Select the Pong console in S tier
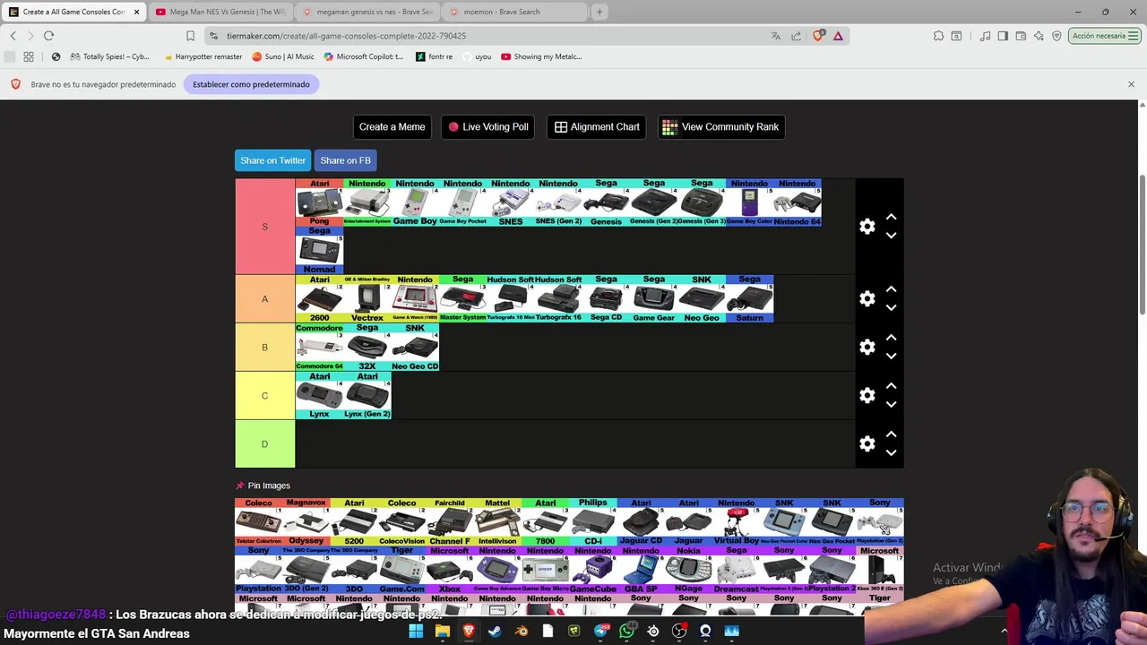Image resolution: width=1147 pixels, height=645 pixels. click(319, 202)
